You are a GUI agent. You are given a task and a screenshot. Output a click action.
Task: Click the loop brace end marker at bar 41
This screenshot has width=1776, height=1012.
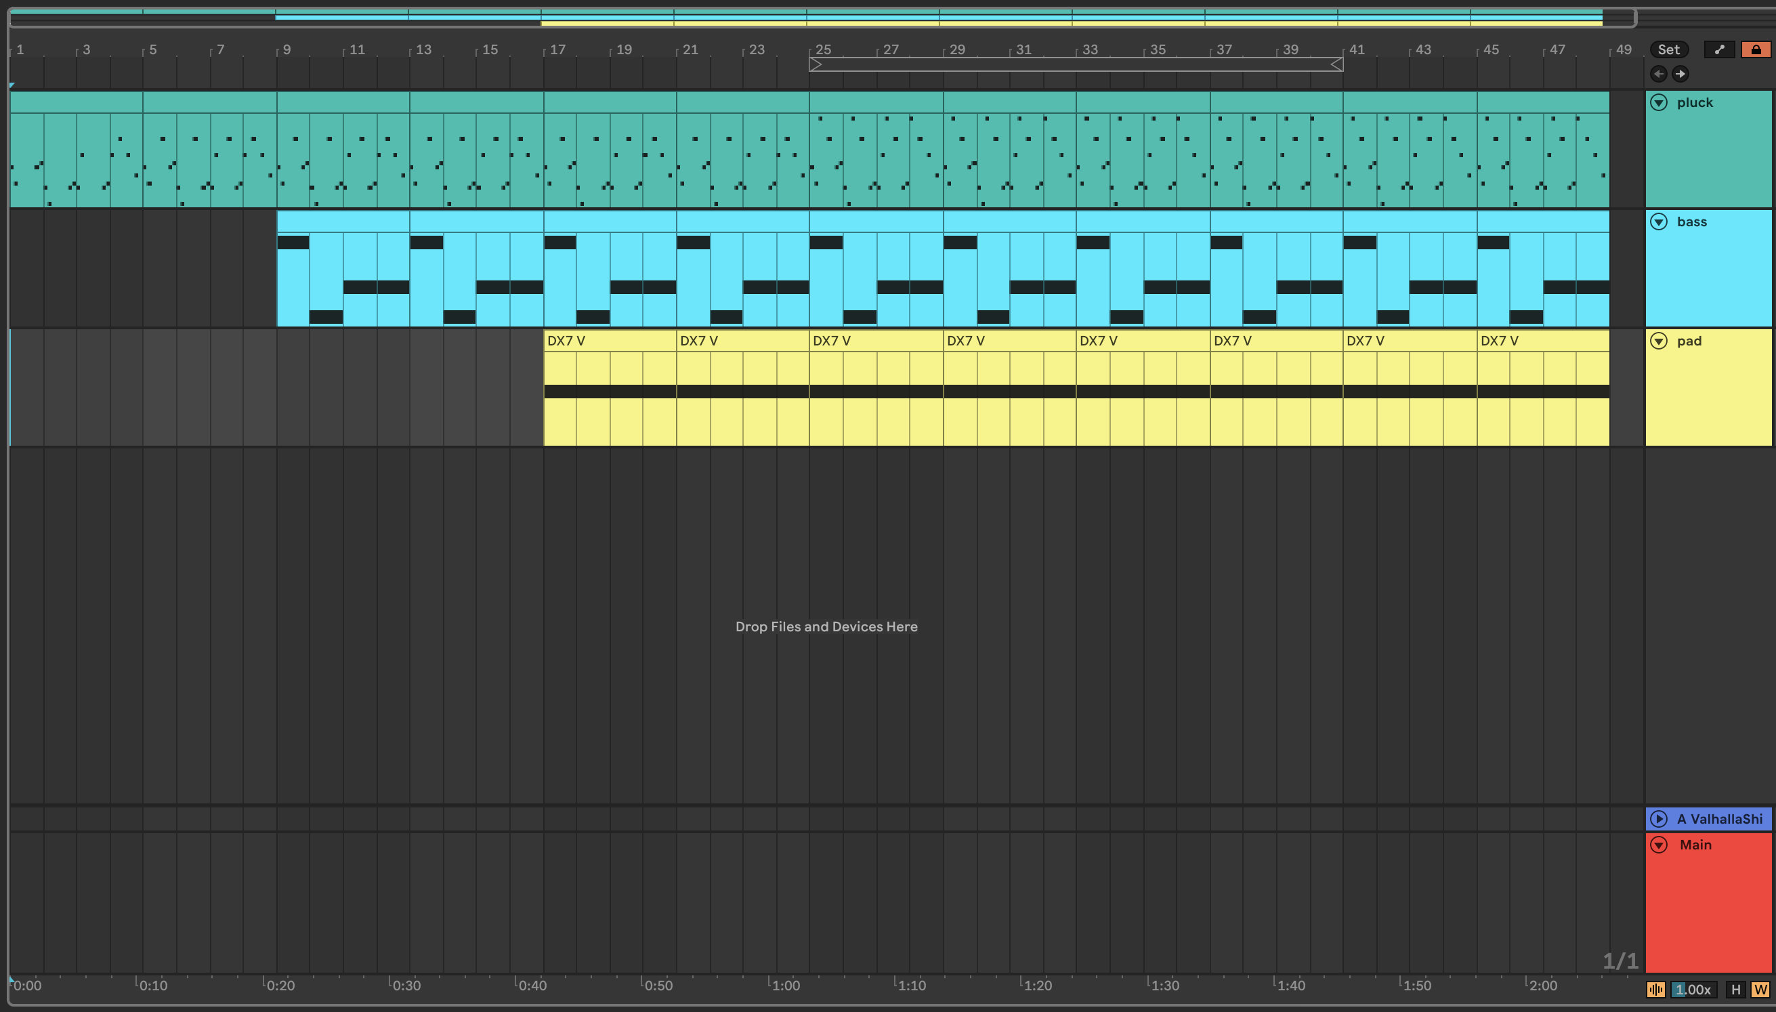pos(1337,64)
